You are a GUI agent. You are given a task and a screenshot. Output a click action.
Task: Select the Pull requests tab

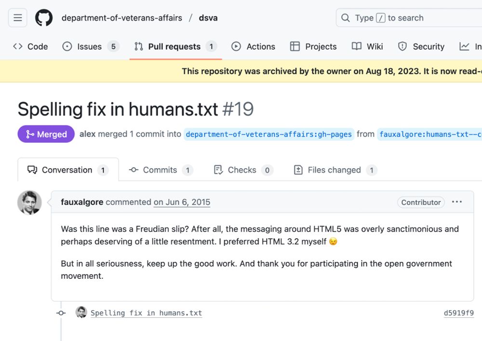pyautogui.click(x=175, y=46)
